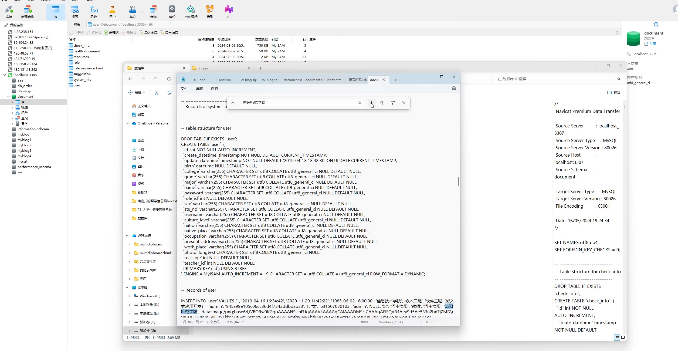Select the myblog database in tree
This screenshot has height=351, width=678.
[x=23, y=134]
